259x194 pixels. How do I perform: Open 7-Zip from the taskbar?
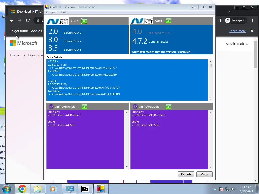[85, 189]
